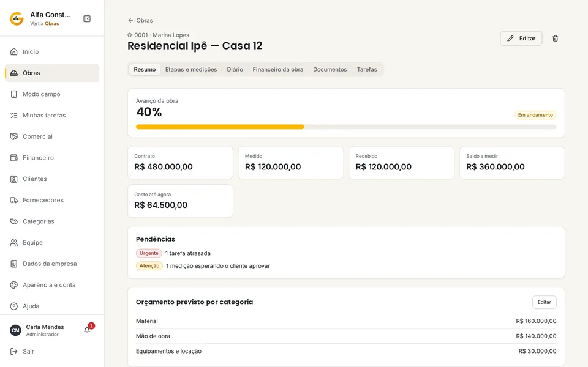Screen dimensions: 588x367
Task: Click the Atenção pendência badge
Action: pos(149,266)
